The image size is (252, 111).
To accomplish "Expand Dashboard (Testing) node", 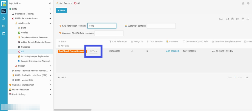I will click(50, 14).
